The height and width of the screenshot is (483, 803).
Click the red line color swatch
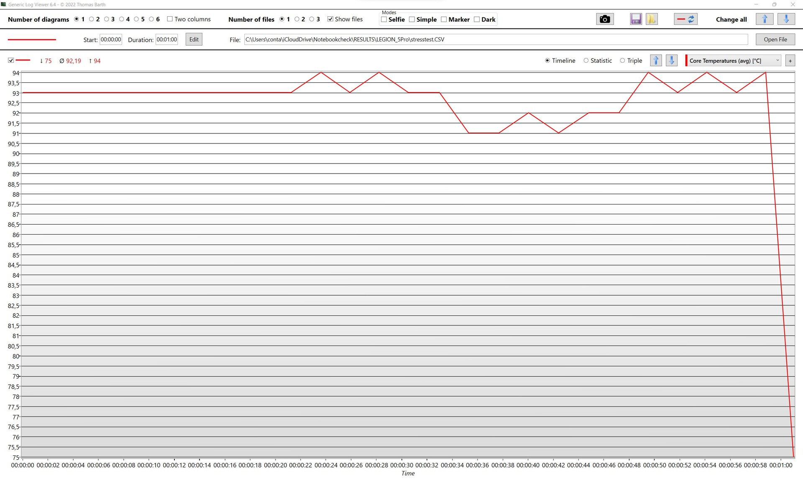(32, 40)
